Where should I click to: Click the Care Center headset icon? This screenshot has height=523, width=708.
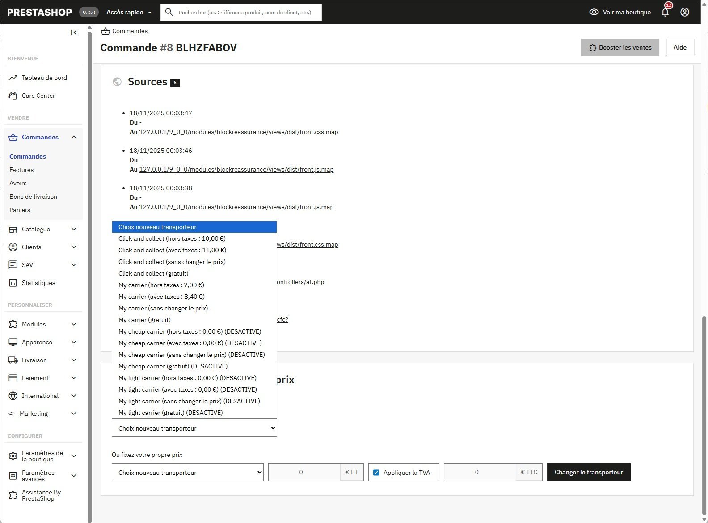[x=13, y=96]
